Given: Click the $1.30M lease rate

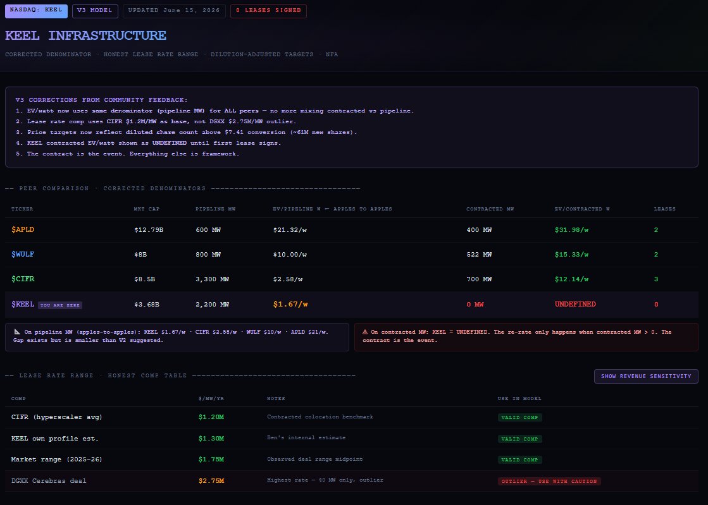Looking at the screenshot, I should (211, 438).
